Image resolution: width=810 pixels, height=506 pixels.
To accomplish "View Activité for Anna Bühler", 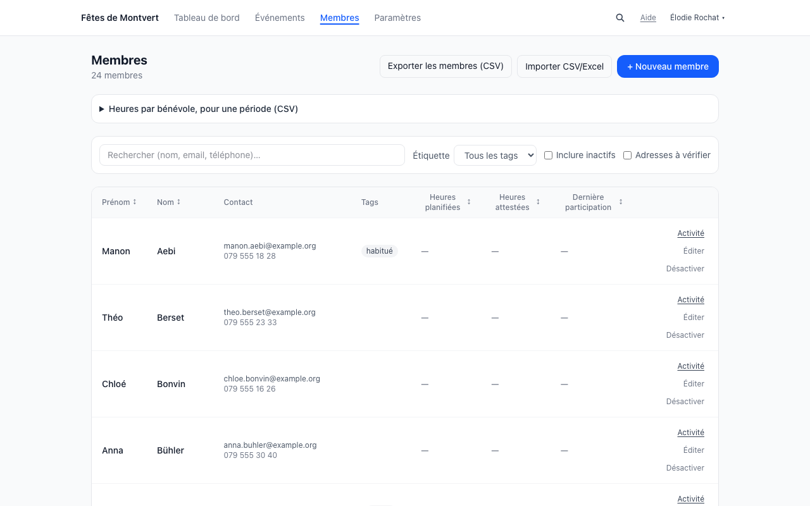I will (691, 433).
